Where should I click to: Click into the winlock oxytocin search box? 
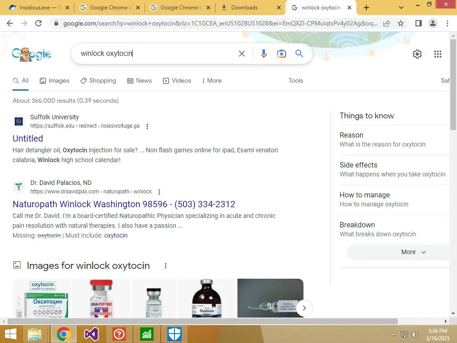(158, 54)
